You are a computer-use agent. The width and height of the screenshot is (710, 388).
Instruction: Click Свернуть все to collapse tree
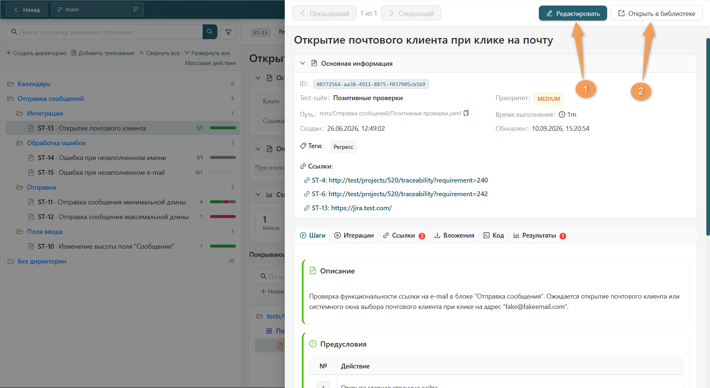pyautogui.click(x=159, y=53)
